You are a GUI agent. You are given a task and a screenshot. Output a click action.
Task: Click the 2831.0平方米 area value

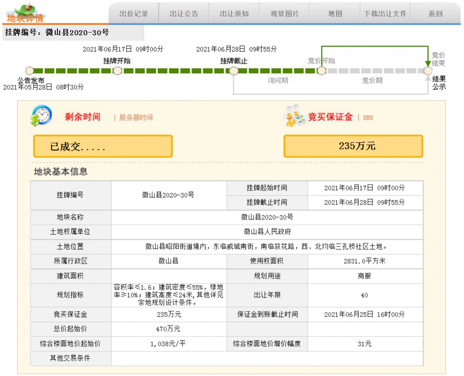365,261
